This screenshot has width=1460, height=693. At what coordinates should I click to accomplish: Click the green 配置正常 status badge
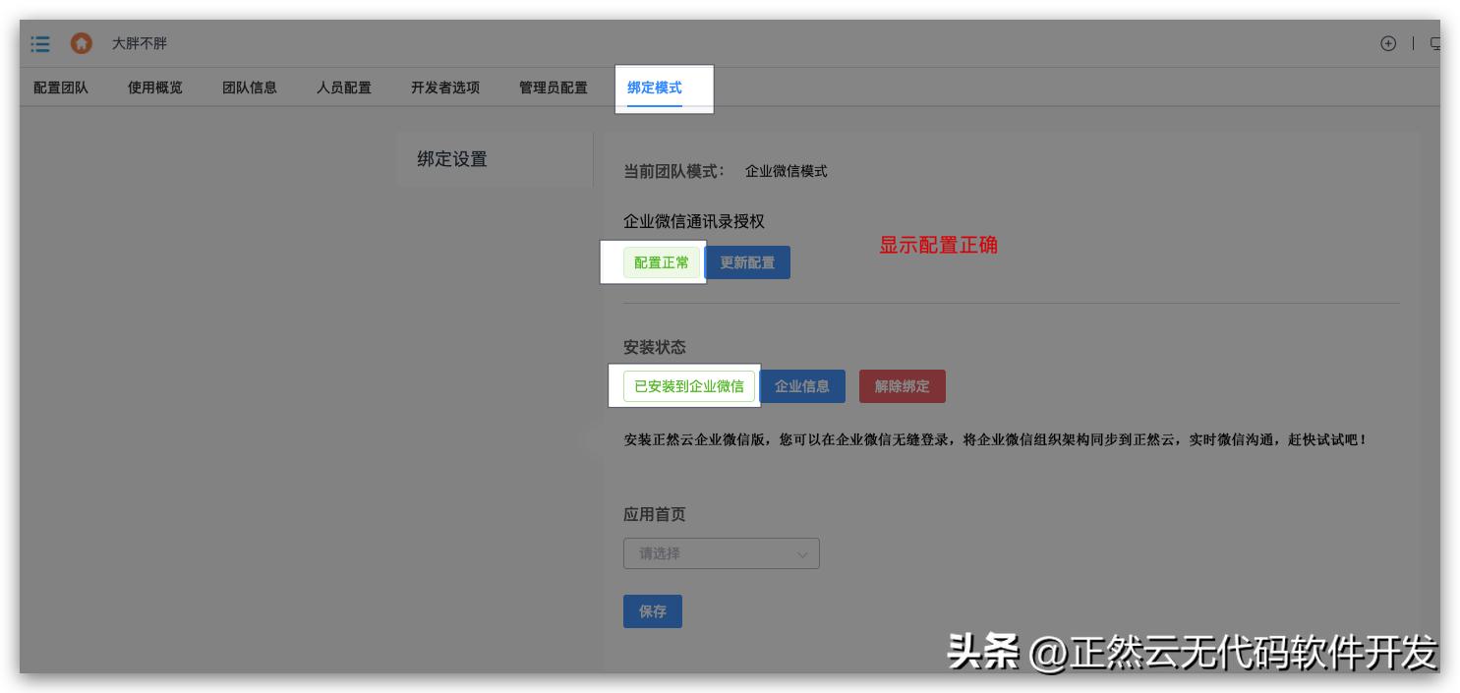point(661,262)
